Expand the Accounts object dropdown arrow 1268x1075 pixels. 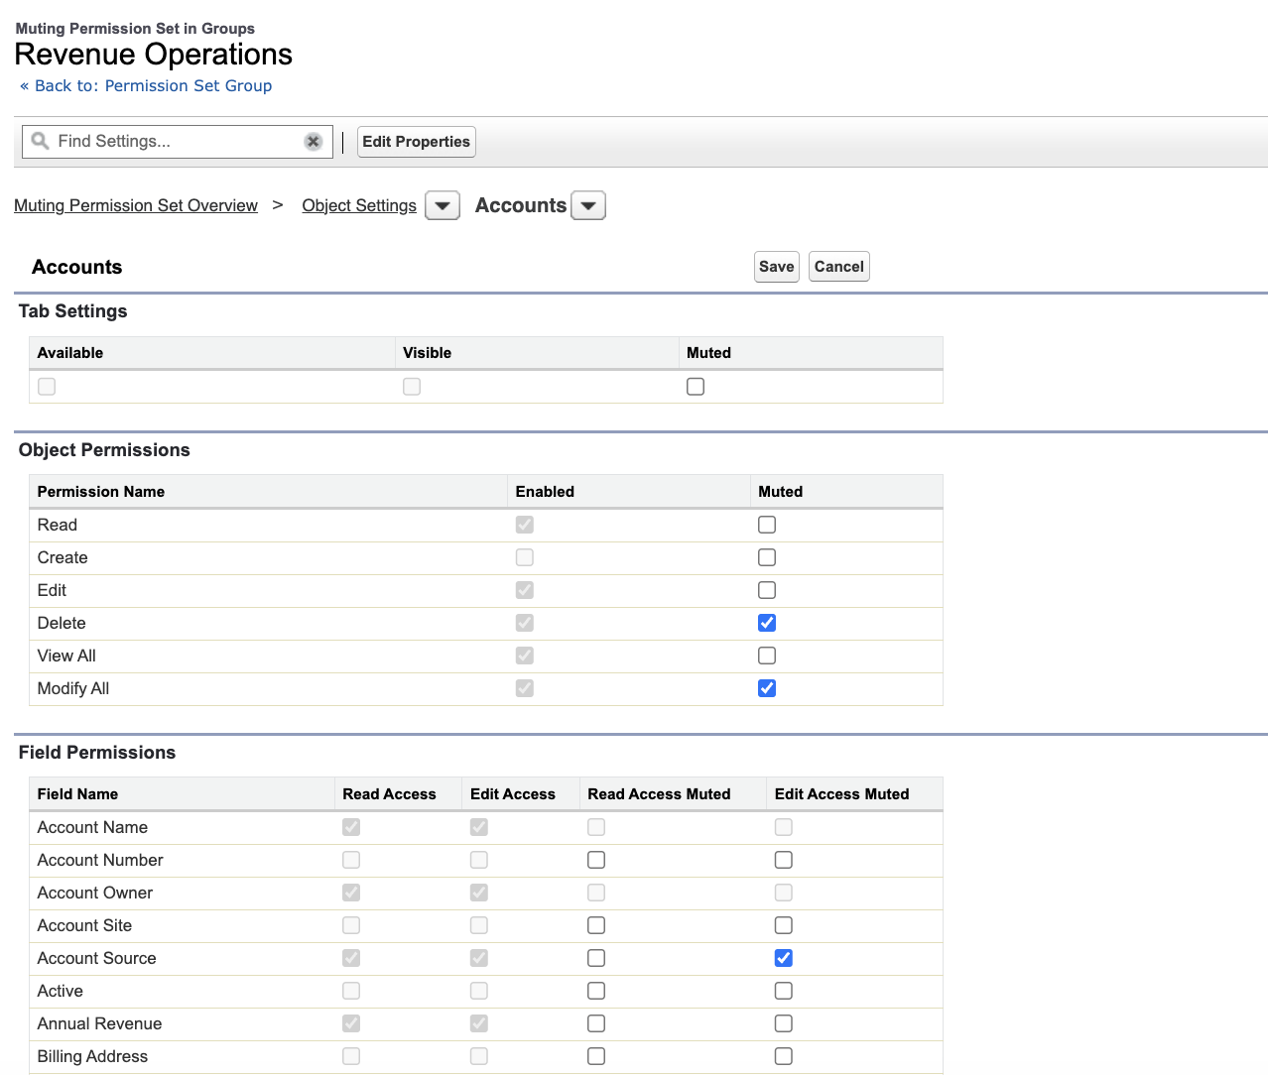coord(588,206)
